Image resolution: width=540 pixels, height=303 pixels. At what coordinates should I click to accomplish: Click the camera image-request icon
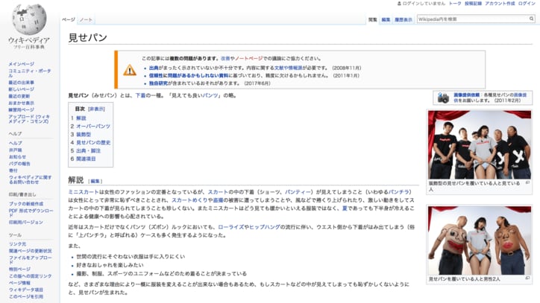[443, 98]
